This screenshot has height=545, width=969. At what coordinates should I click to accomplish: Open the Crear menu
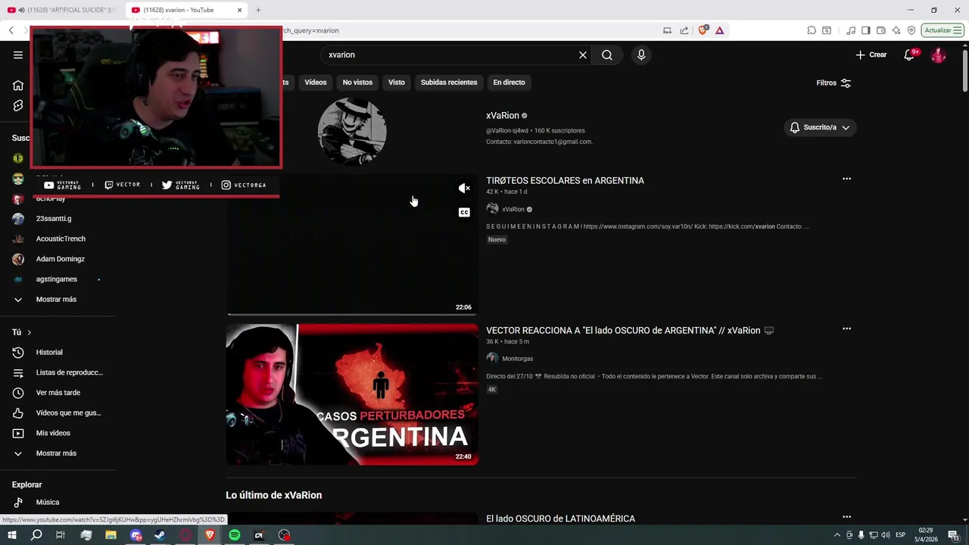[871, 54]
